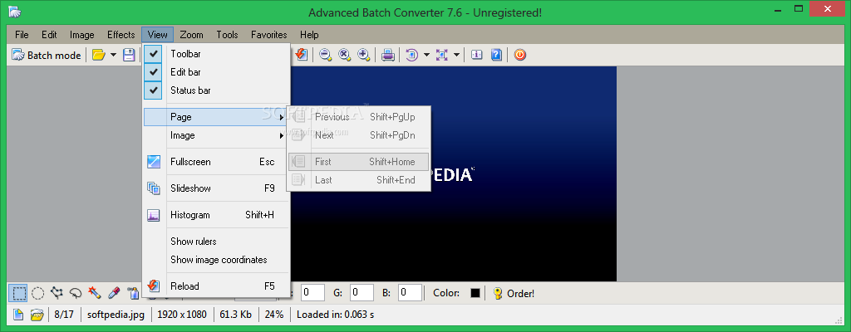The image size is (851, 332).
Task: Click softpedia.jpg in the status bar
Action: (x=116, y=315)
